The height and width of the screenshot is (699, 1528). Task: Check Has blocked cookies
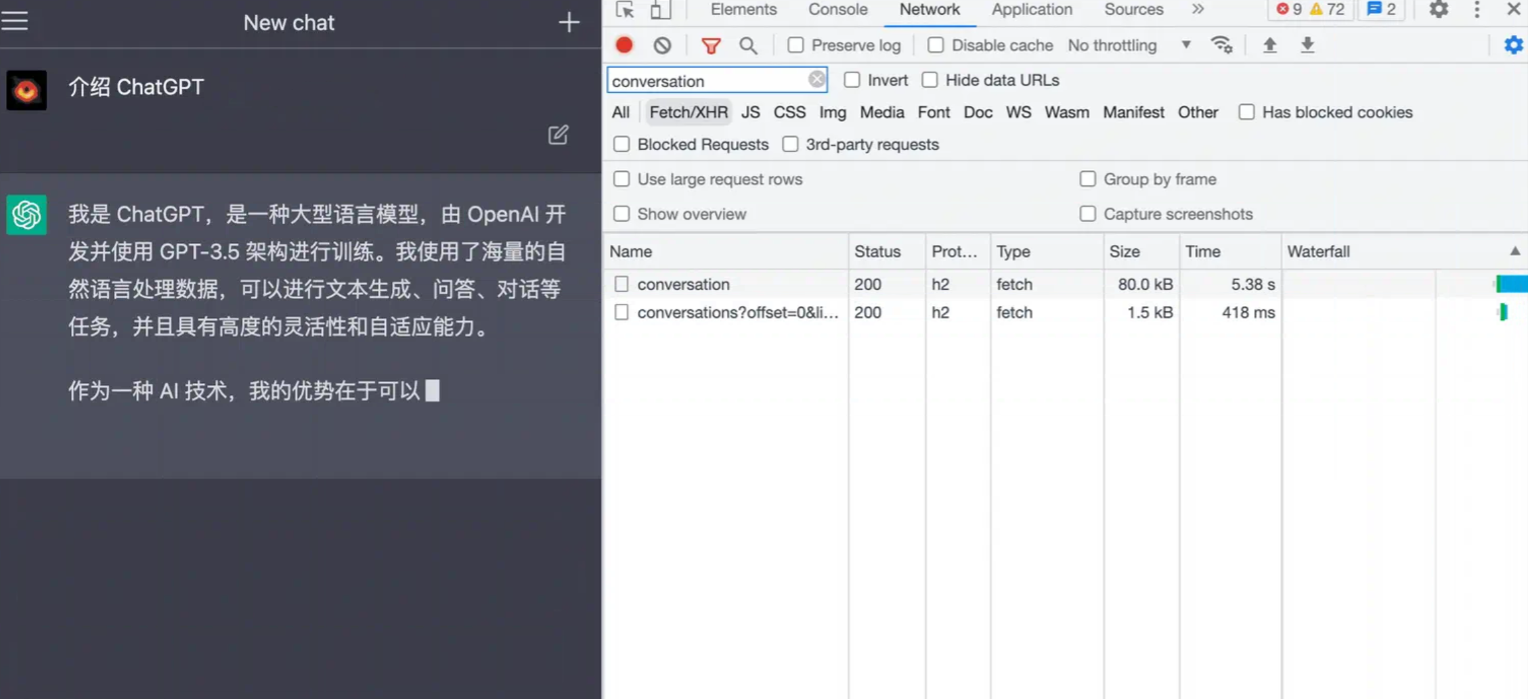1246,112
